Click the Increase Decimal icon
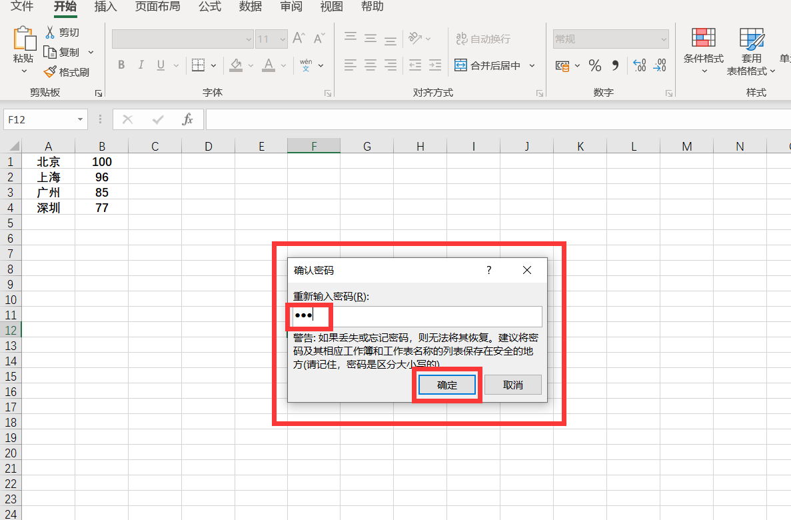This screenshot has height=520, width=791. (x=640, y=65)
